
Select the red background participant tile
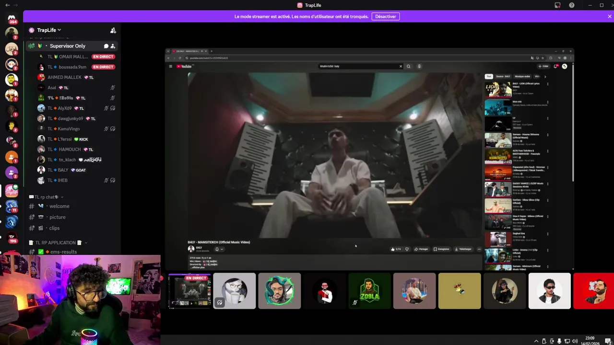(x=593, y=291)
